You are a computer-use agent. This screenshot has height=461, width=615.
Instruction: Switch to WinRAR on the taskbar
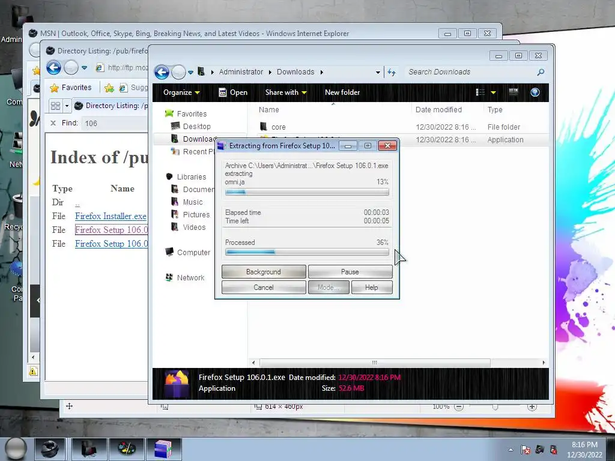click(x=163, y=449)
